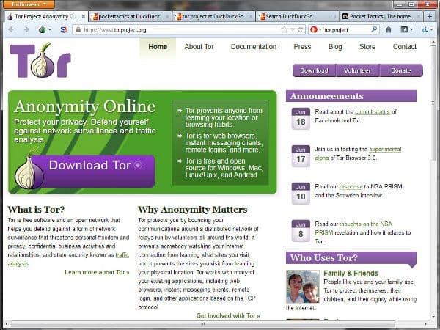Click 'Get involved with Tor »' link
This screenshot has height=330, width=440.
[x=228, y=315]
